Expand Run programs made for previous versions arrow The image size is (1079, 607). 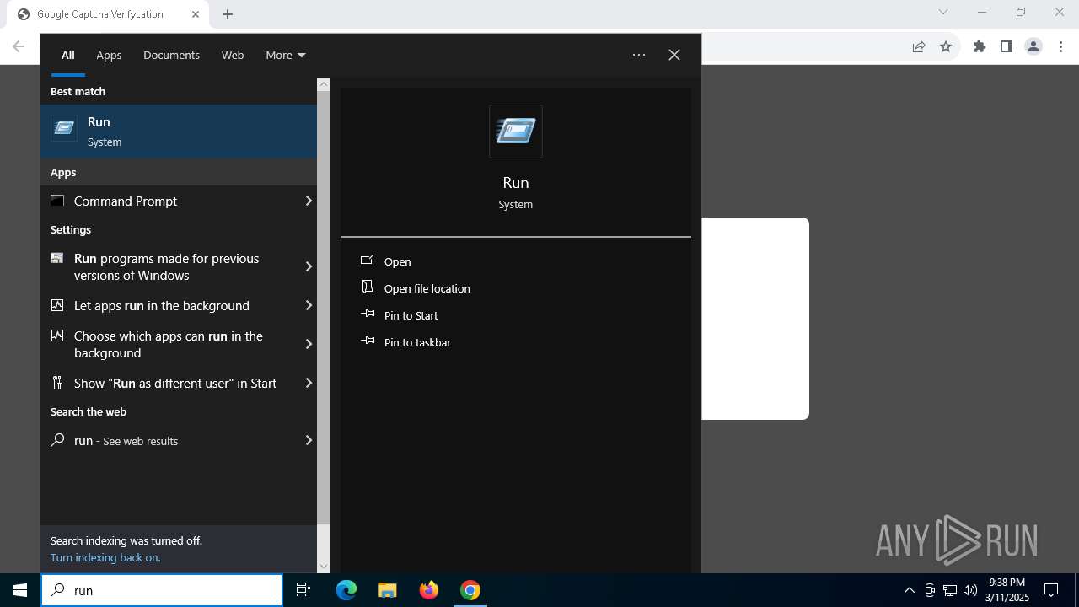click(309, 266)
